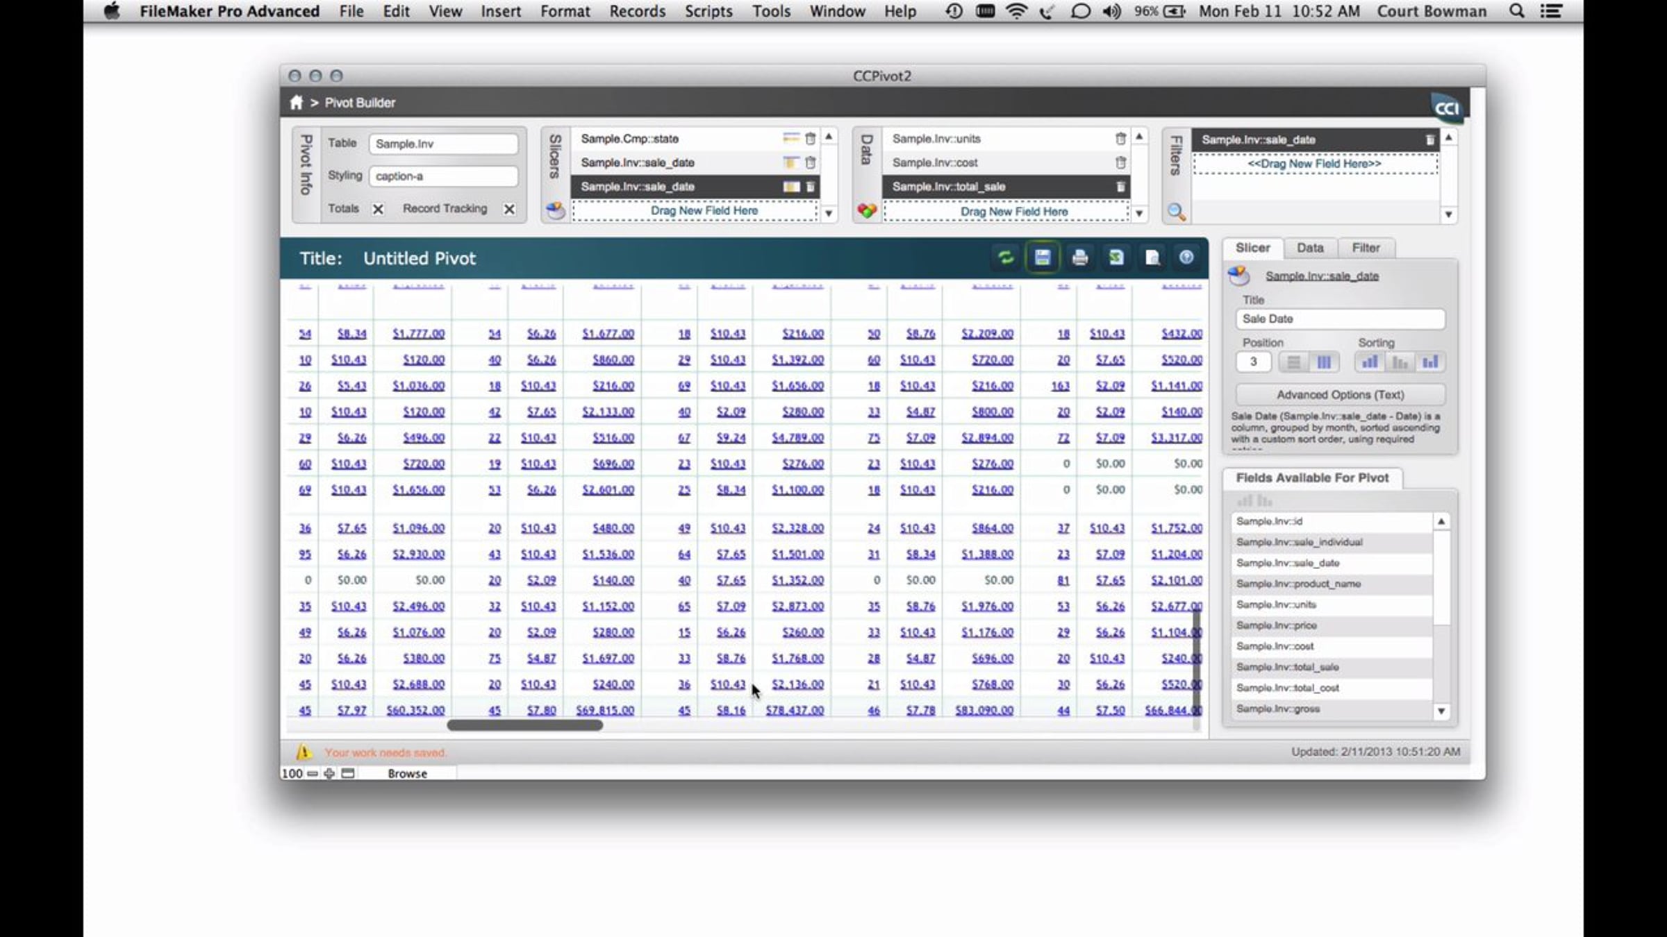1667x937 pixels.
Task: Click the up arrow of the Slicers list
Action: [829, 137]
